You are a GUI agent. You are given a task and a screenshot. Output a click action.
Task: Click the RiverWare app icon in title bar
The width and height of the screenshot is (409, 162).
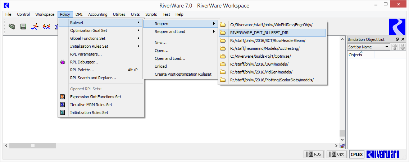tap(6, 5)
